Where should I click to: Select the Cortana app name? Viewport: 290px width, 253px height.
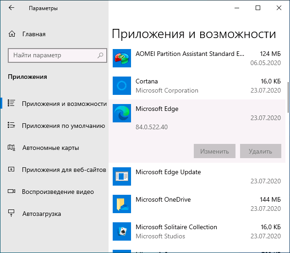pos(147,81)
